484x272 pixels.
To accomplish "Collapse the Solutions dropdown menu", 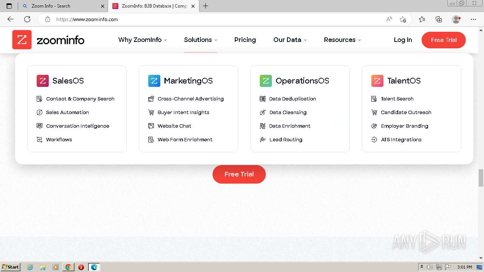I will tap(200, 40).
